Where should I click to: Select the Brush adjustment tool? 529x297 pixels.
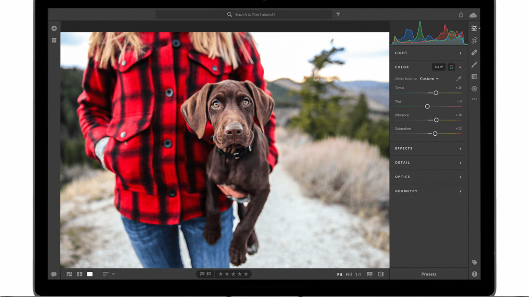tap(474, 64)
